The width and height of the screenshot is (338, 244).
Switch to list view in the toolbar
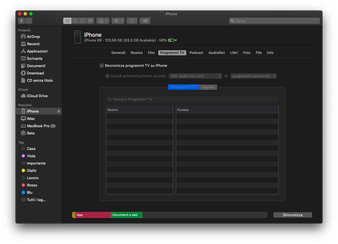(x=75, y=21)
